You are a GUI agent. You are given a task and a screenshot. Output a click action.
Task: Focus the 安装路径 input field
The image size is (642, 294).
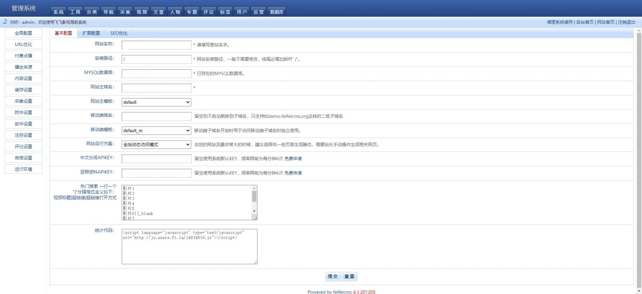click(x=157, y=59)
